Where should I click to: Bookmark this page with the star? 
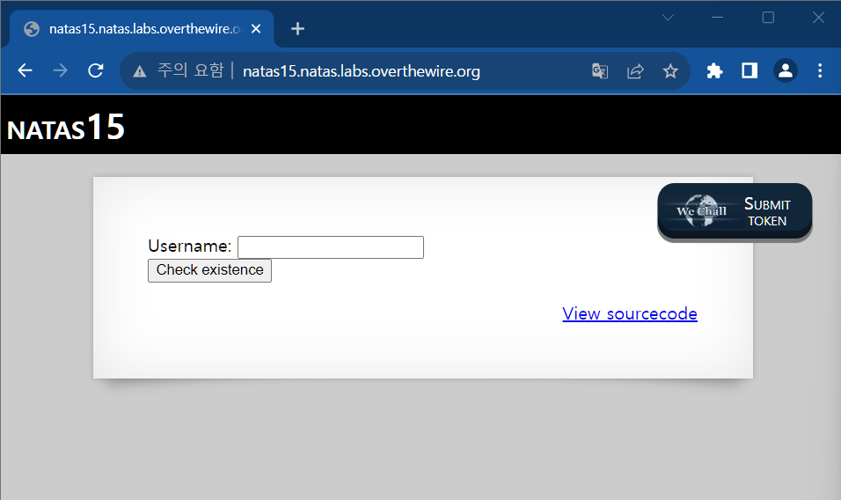click(670, 70)
